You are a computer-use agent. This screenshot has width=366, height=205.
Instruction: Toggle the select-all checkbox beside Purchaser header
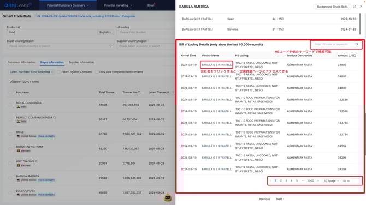tap(10, 92)
